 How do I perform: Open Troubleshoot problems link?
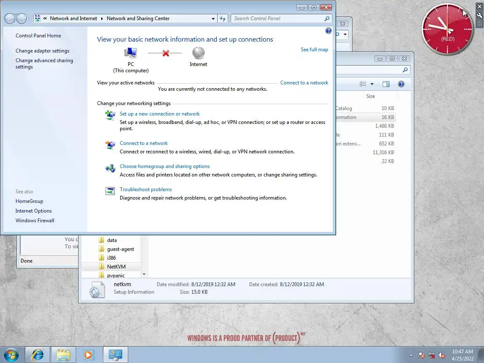pyautogui.click(x=146, y=189)
